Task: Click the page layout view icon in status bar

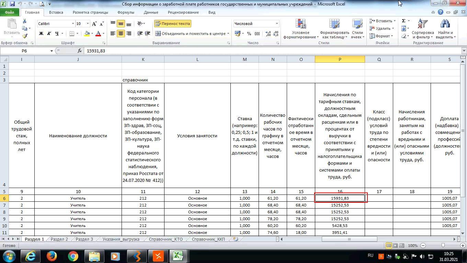Action: coord(396,246)
